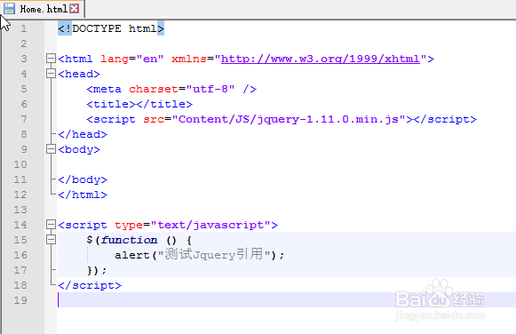
Task: Collapse the body tag fold on line 9
Action: 51,149
